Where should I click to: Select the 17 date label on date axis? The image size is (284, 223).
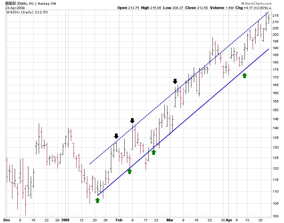(146, 220)
